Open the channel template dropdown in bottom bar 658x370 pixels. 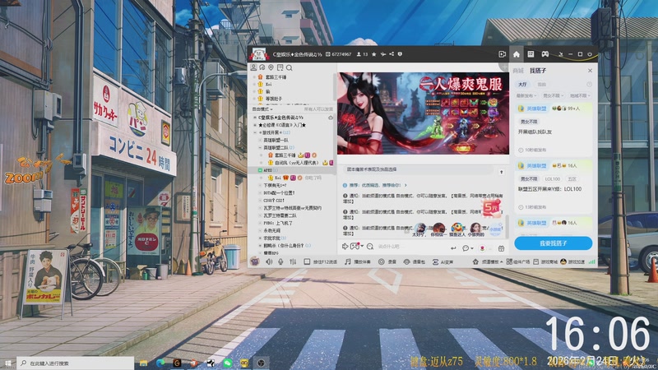(488, 261)
